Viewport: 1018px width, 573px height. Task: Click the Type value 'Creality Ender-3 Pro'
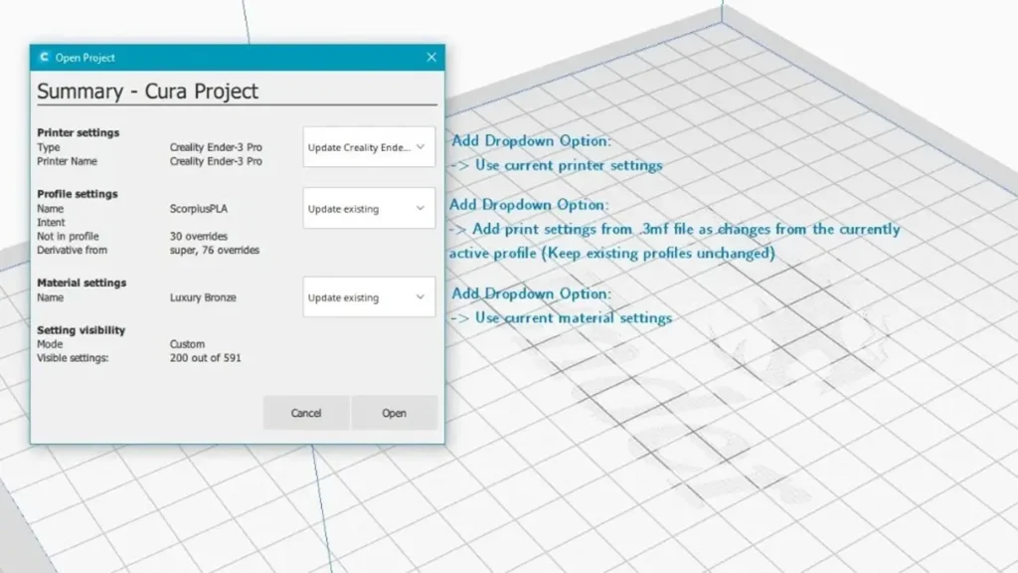[x=216, y=147]
